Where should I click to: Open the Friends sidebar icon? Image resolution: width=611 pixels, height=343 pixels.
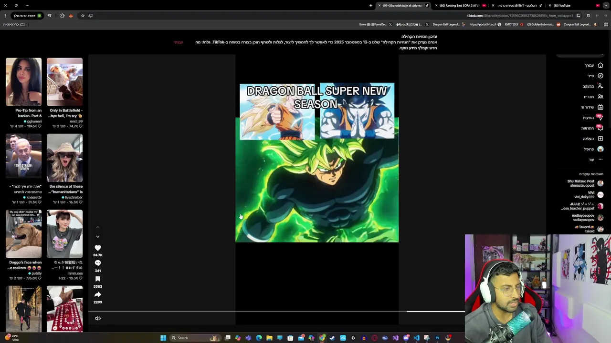(x=600, y=97)
